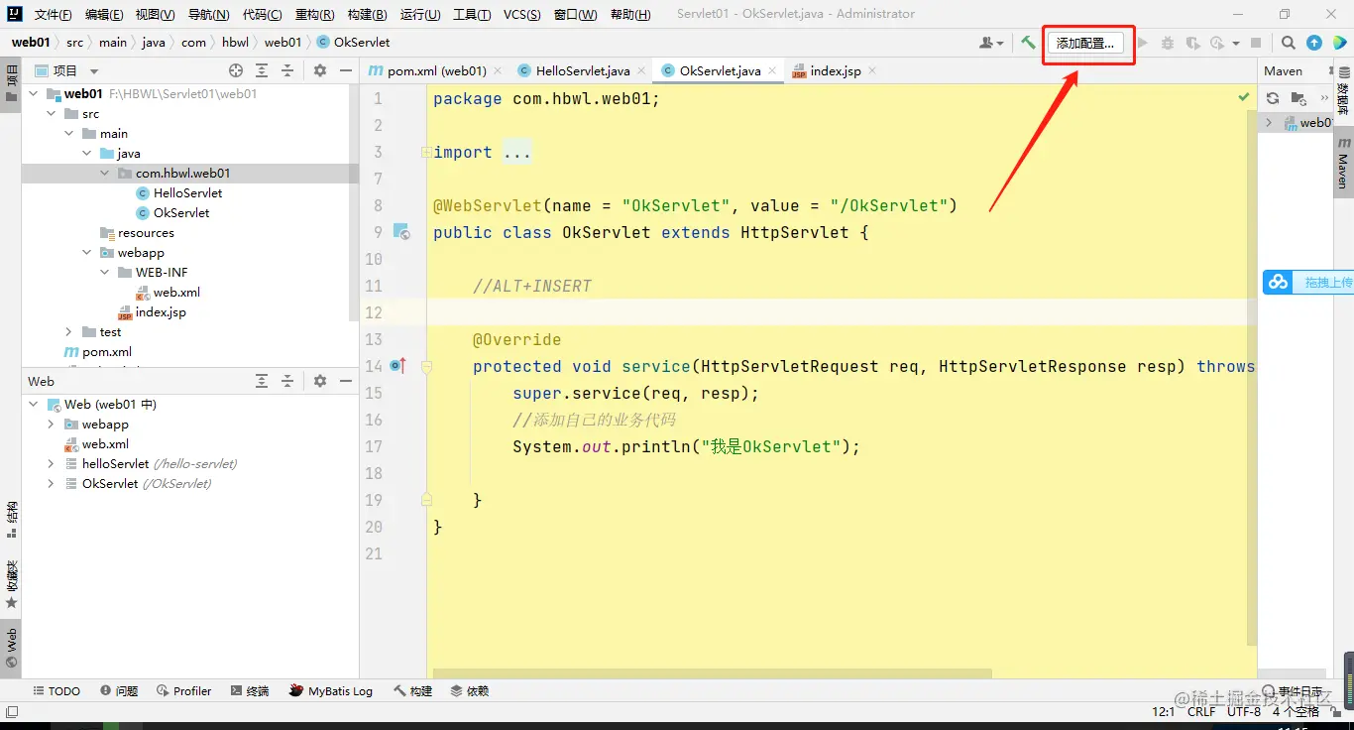Hide the Web panel with minus icon
Image resolution: width=1354 pixels, height=730 pixels.
pyautogui.click(x=346, y=381)
